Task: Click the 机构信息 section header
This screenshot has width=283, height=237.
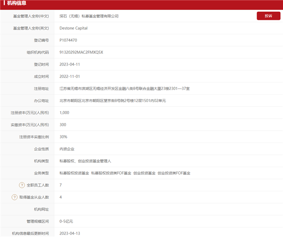Action: click(17, 3)
